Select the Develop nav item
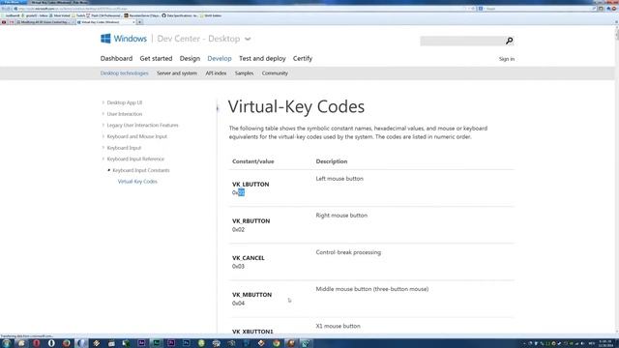Viewport: 619px width, 348px height. [220, 58]
